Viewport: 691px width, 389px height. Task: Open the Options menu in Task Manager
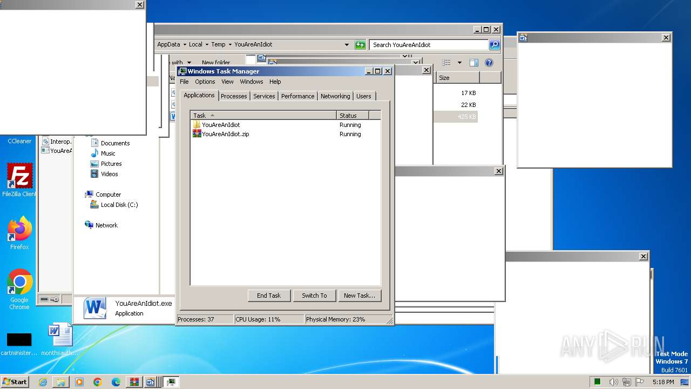tap(205, 82)
